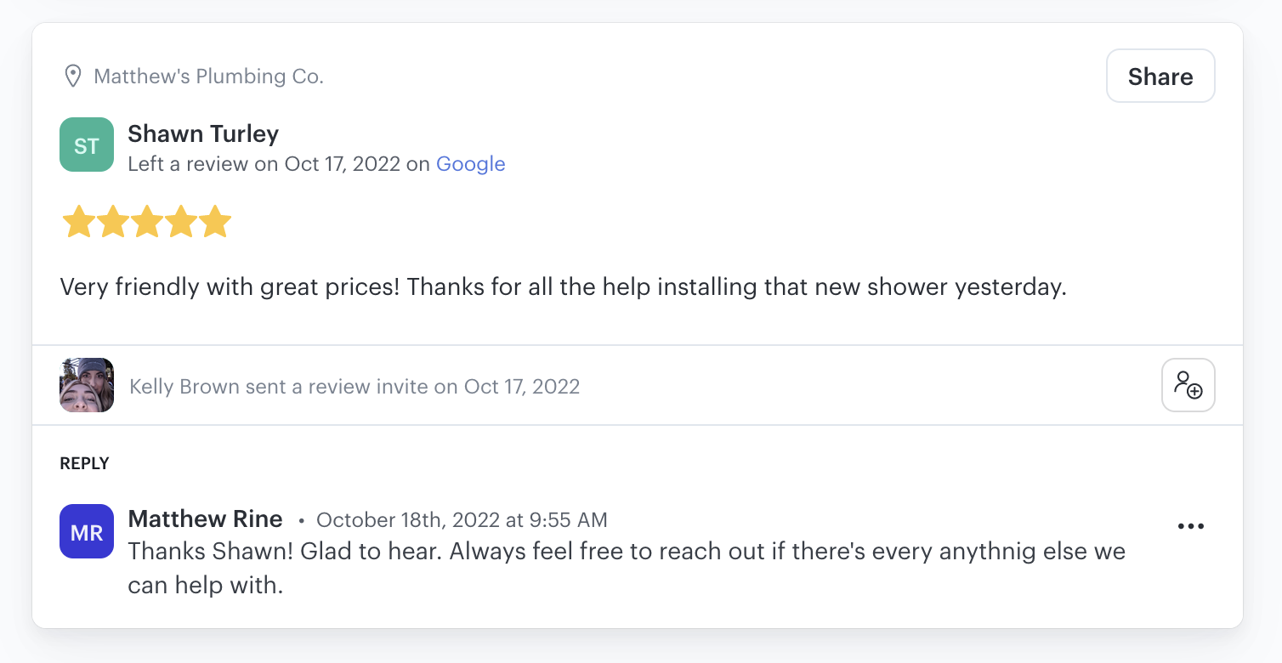This screenshot has height=663, width=1282.
Task: Click the review text about shower installation
Action: click(x=563, y=287)
